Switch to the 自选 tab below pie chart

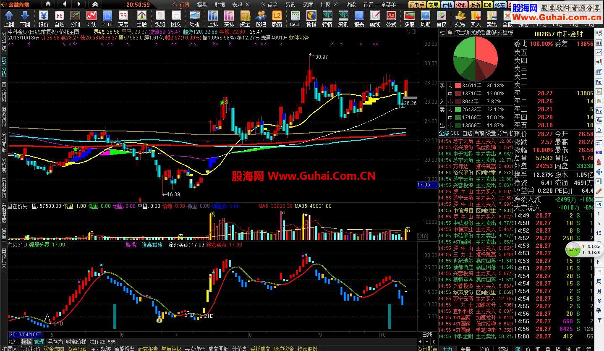point(467,133)
